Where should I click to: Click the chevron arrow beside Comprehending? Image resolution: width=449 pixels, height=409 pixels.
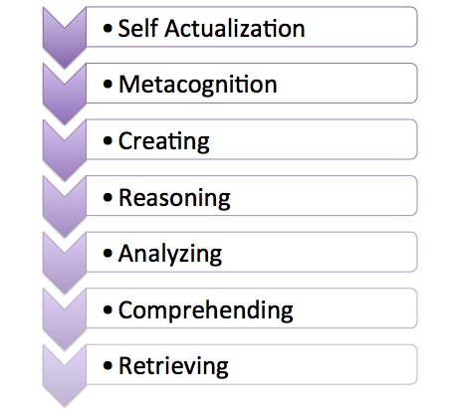[65, 319]
